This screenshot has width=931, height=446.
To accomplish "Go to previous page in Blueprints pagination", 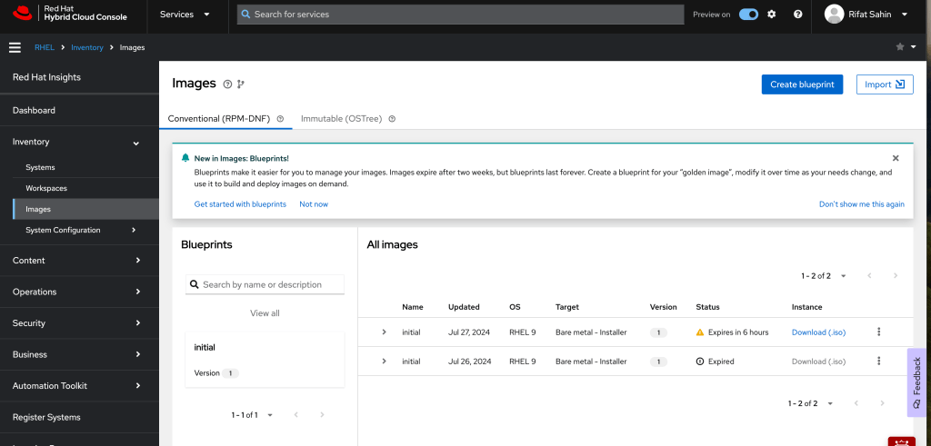I will [x=296, y=415].
